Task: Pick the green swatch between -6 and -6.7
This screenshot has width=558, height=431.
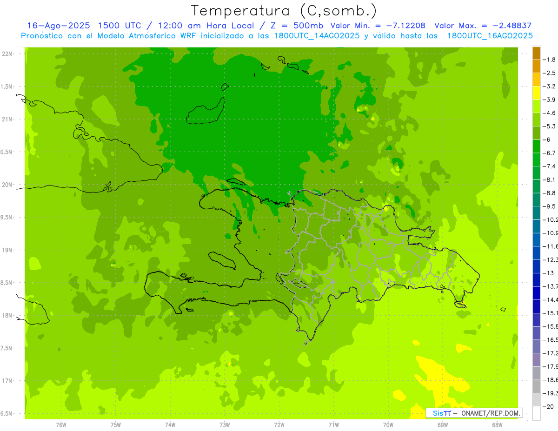Action: (x=537, y=146)
